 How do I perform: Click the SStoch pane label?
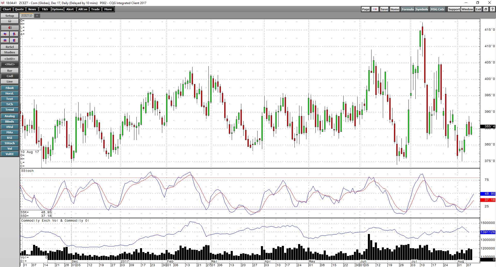point(27,171)
